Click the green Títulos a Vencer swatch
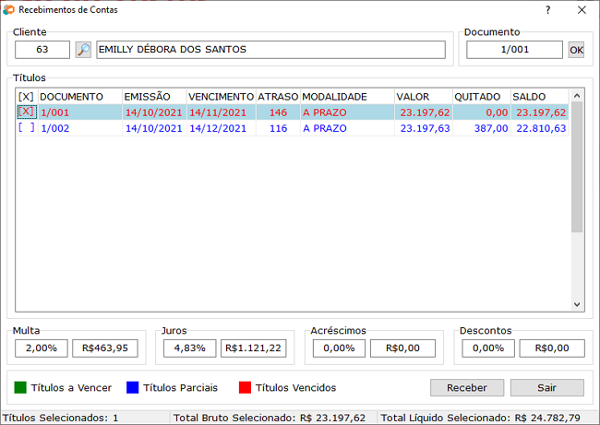Viewport: 600px width, 425px height. point(20,387)
